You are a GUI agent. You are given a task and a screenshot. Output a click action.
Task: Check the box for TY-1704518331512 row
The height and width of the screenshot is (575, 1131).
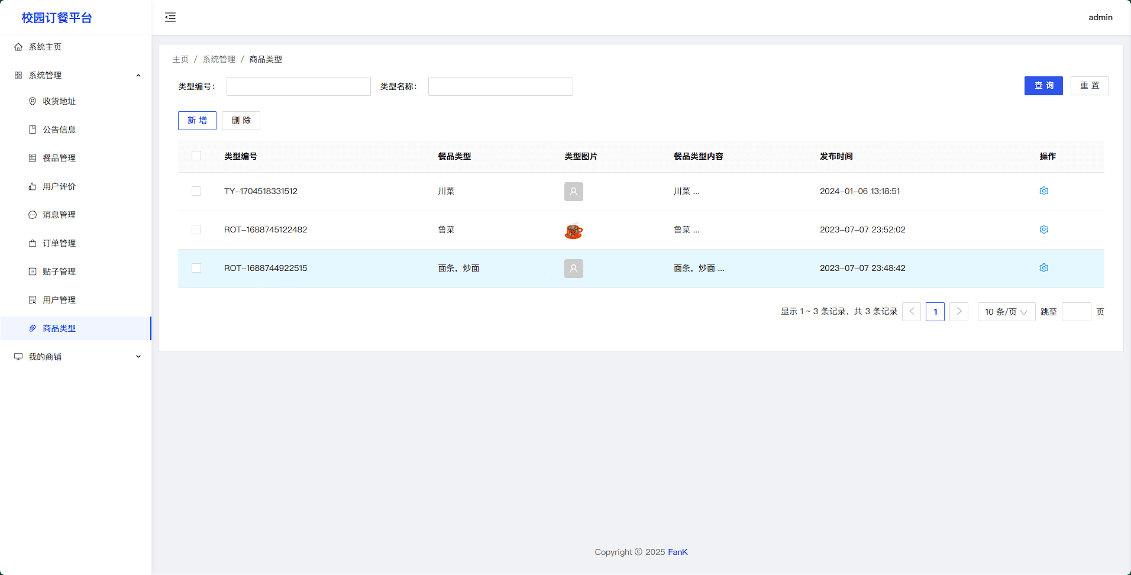click(x=196, y=191)
